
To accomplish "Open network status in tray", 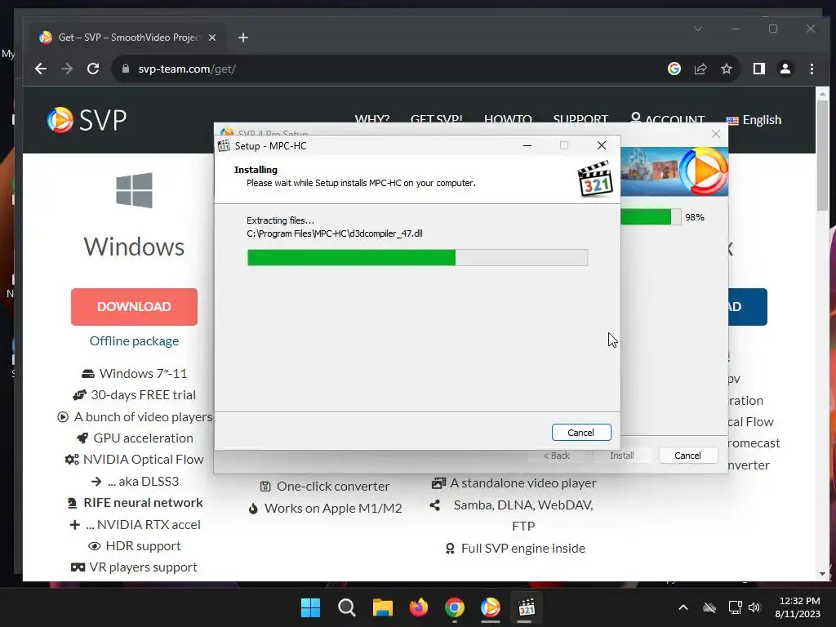I will click(x=736, y=607).
